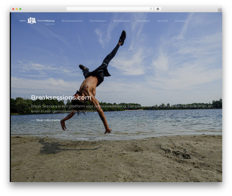
Task: Select Workshops in navigation
Action: [x=122, y=21]
